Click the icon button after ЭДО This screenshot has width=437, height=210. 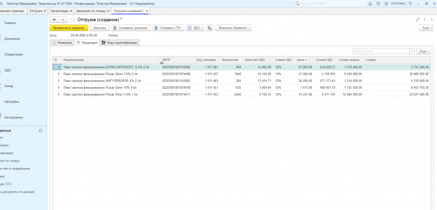click(x=210, y=28)
